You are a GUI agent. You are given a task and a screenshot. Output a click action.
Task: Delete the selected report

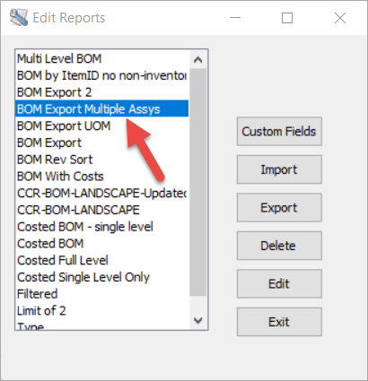pyautogui.click(x=279, y=246)
